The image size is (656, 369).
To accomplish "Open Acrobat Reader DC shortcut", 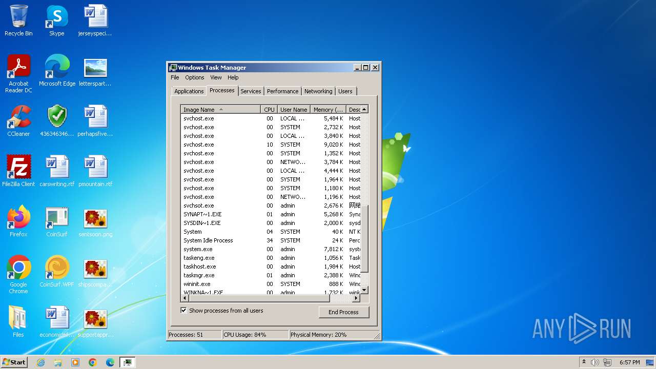I will (x=18, y=74).
